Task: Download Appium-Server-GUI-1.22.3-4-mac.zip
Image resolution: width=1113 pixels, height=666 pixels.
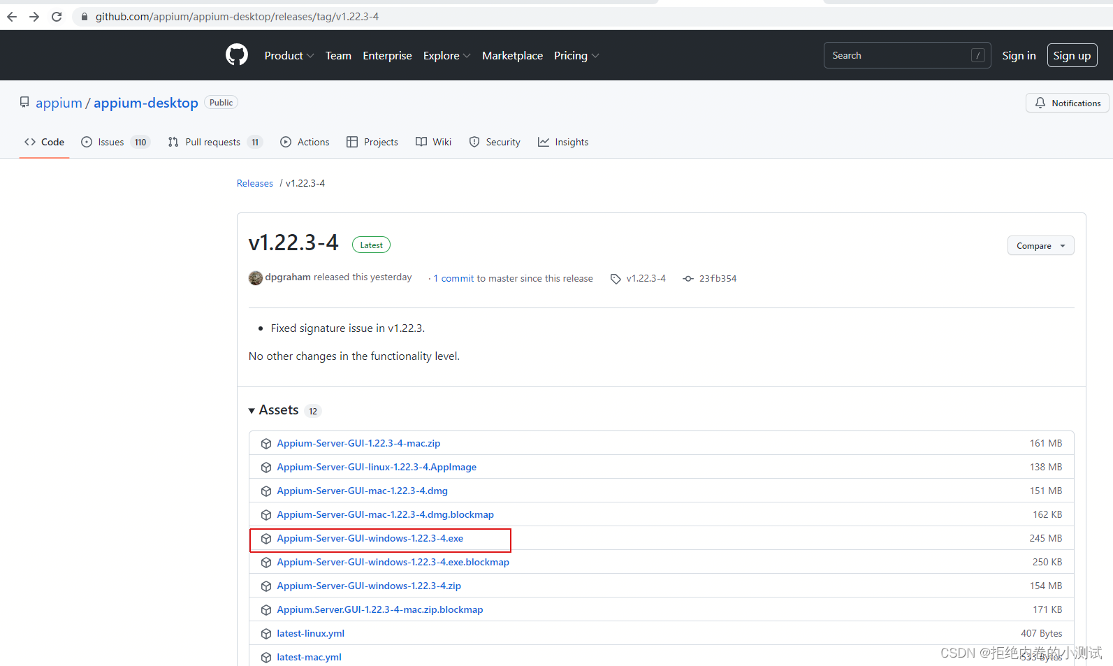Action: coord(358,443)
